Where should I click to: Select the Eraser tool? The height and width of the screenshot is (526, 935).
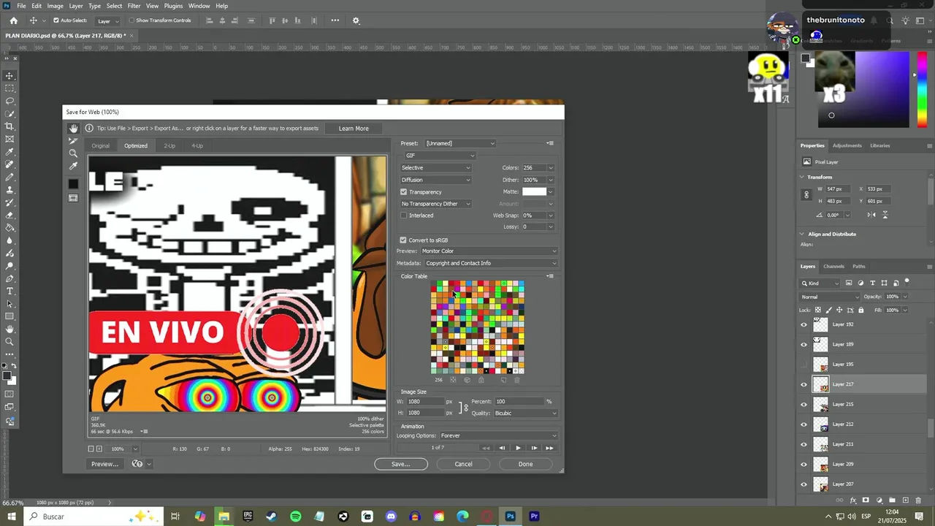[x=9, y=215]
